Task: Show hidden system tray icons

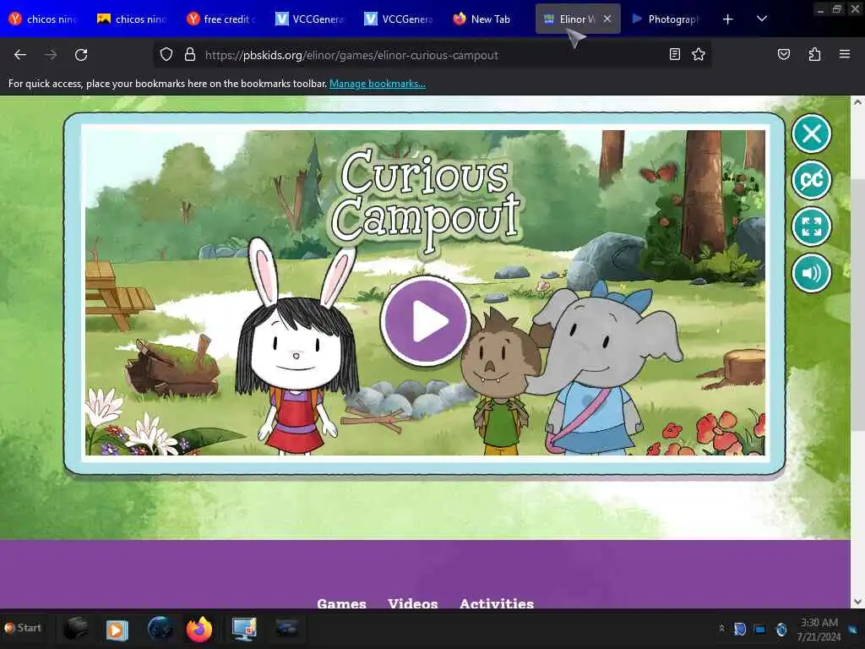Action: (x=721, y=629)
